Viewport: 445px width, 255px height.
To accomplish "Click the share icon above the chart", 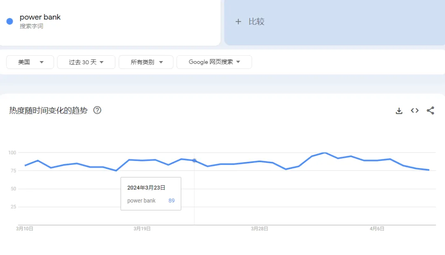I will (x=430, y=111).
